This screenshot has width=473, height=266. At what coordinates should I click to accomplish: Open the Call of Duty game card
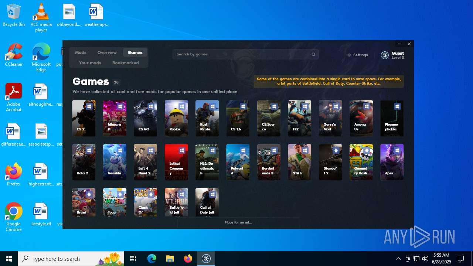207,202
